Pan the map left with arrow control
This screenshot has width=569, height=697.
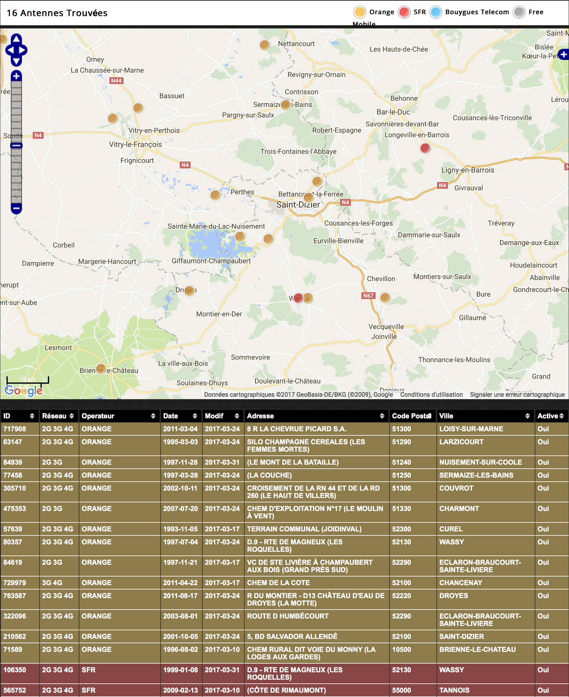click(10, 50)
